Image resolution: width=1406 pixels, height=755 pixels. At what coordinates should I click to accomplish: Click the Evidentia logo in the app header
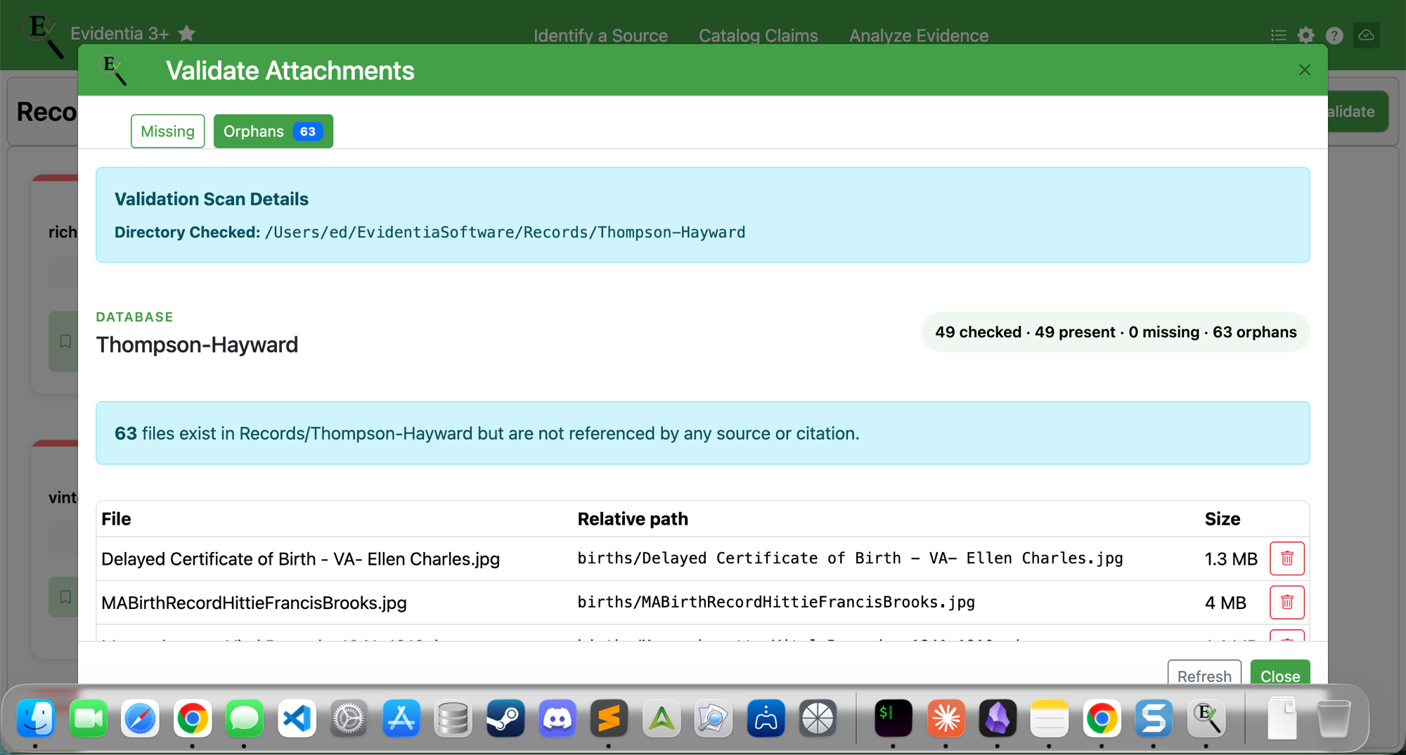[42, 35]
